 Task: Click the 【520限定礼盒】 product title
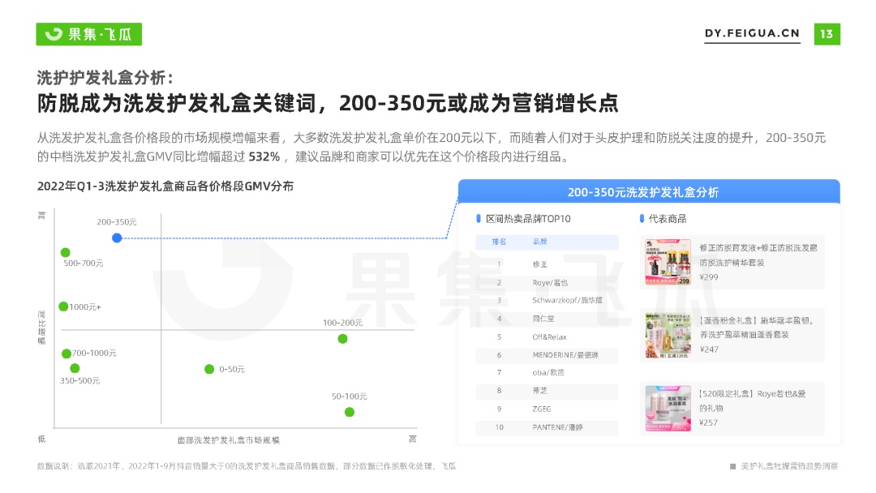coord(753,401)
